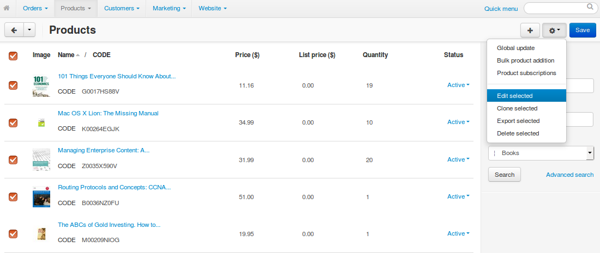
Task: Uncheck the ABCs of Gold Investing row
Action: pyautogui.click(x=13, y=233)
